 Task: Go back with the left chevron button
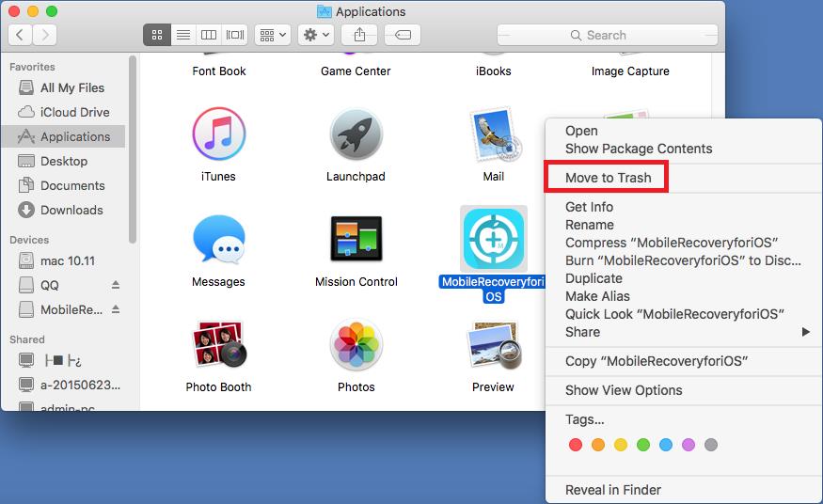[20, 35]
